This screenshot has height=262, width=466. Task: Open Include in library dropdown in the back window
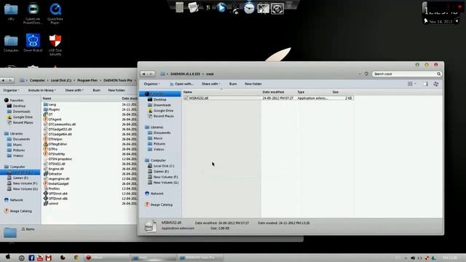(42, 90)
